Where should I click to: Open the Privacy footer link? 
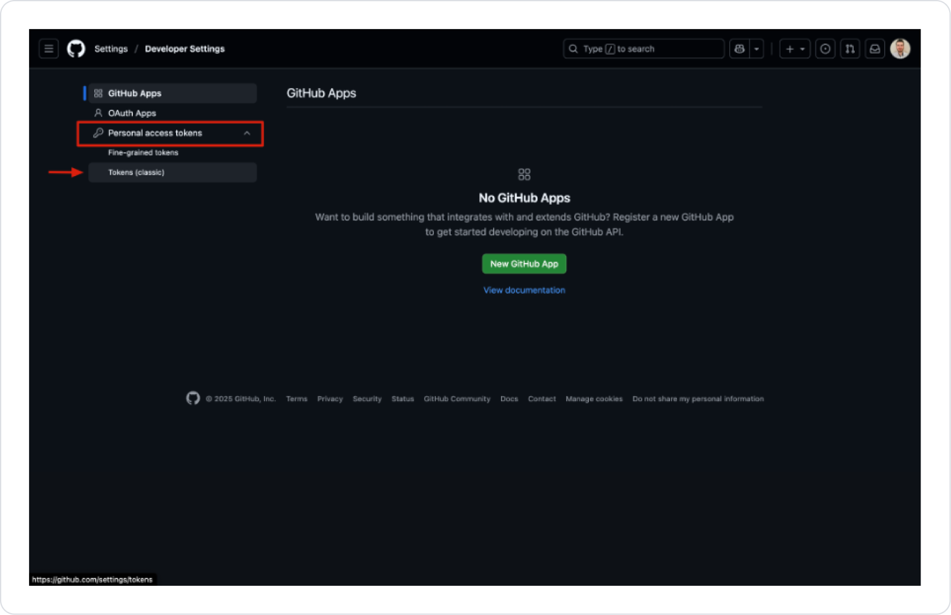[x=330, y=399]
